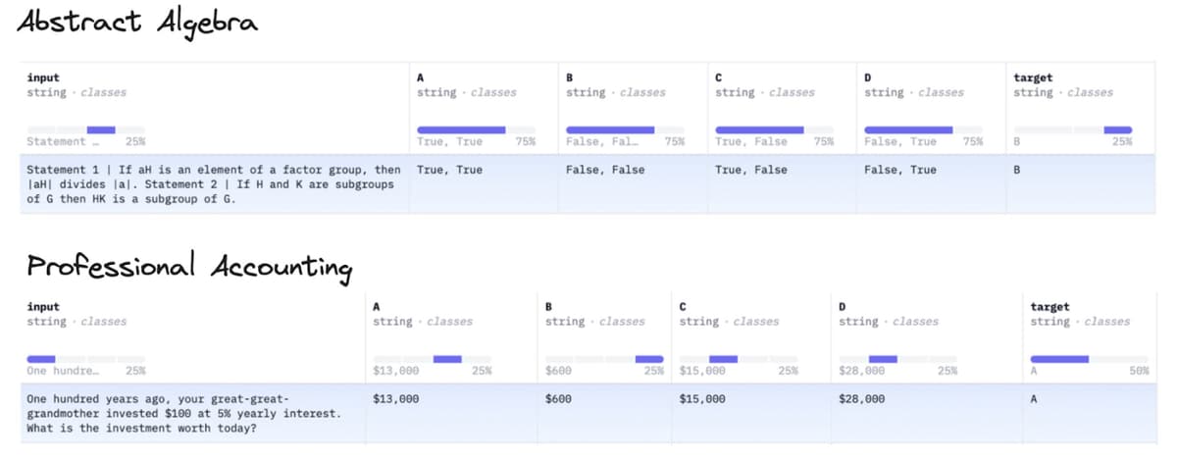Click the $600 distribution bar
The height and width of the screenshot is (459, 1177).
pos(648,359)
